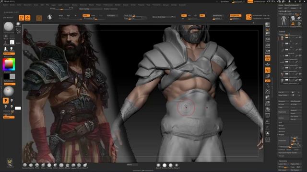Open the Document menu

pos(27,5)
